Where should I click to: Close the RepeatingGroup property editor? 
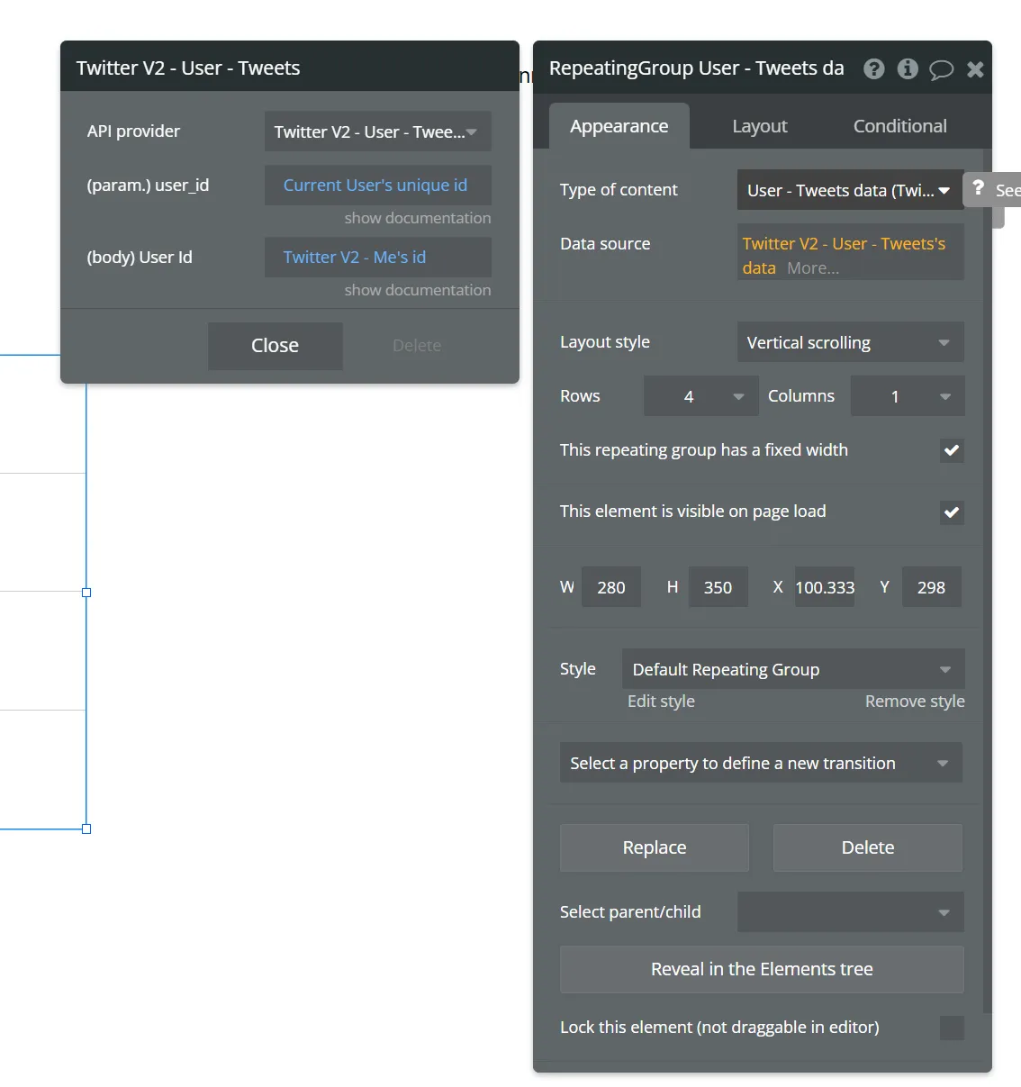point(975,69)
